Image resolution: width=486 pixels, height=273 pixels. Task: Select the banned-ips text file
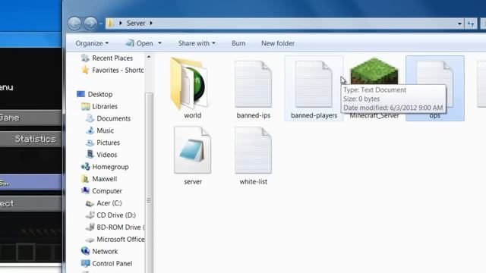(x=253, y=88)
